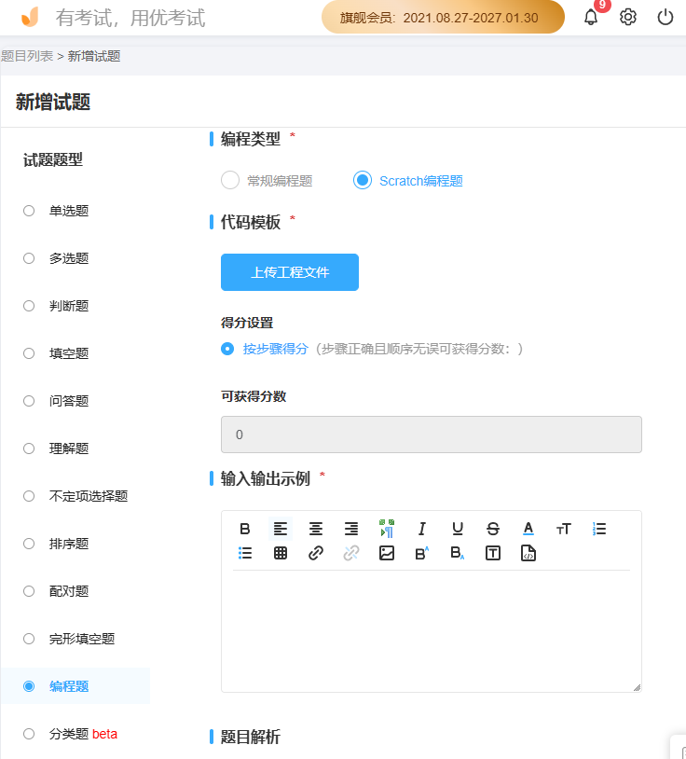Click the 旗舰会员 membership banner

(443, 18)
